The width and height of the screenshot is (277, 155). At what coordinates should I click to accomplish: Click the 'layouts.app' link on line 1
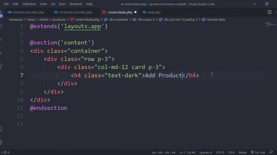(83, 26)
